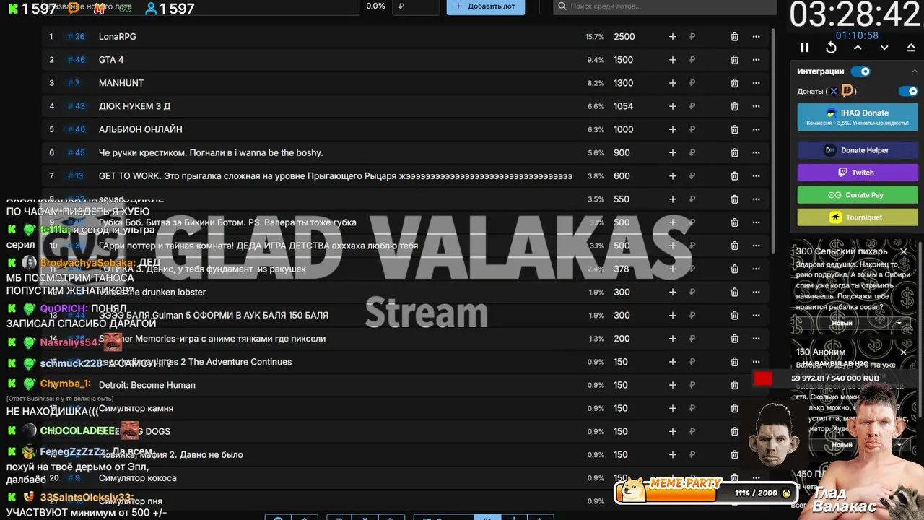The height and width of the screenshot is (520, 924).
Task: Connect Donate Pay integration
Action: coord(858,195)
